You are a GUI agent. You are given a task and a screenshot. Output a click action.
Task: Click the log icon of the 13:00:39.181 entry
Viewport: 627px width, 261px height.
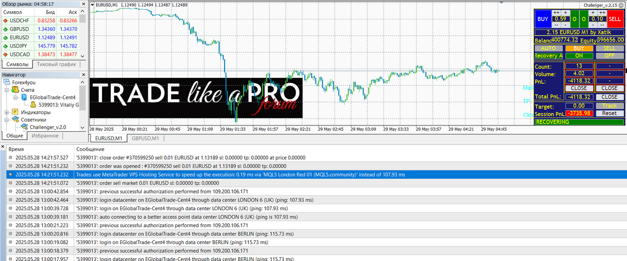pyautogui.click(x=11, y=216)
